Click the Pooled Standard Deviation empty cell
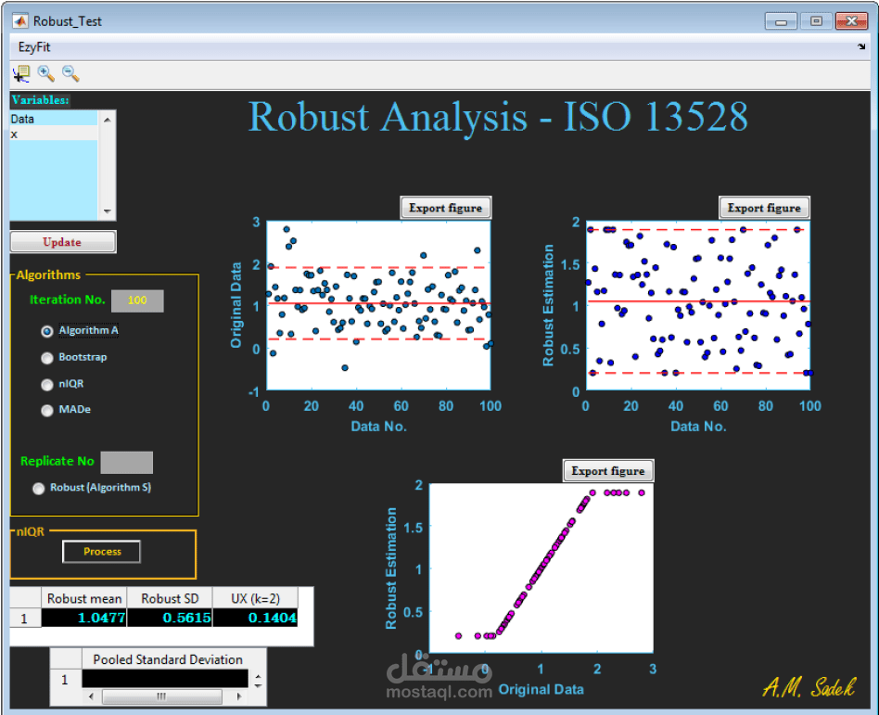The image size is (879, 715). (165, 679)
